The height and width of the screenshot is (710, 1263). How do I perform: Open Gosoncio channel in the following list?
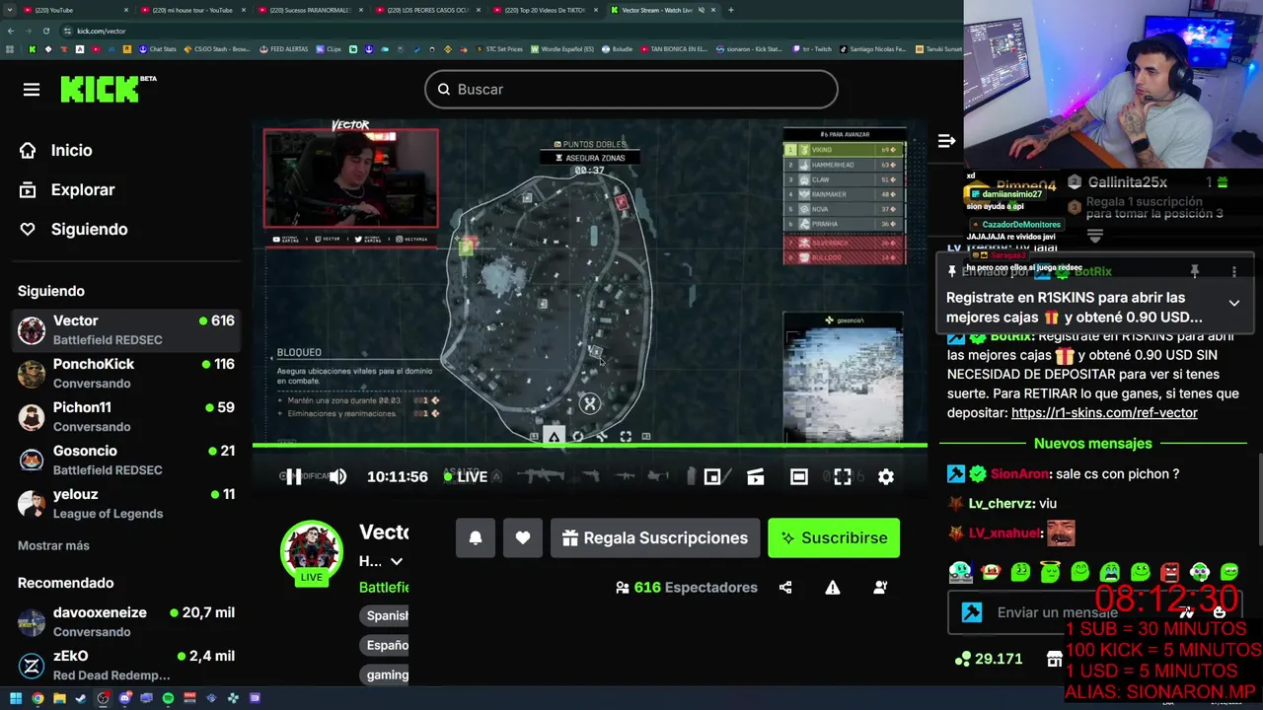click(126, 461)
